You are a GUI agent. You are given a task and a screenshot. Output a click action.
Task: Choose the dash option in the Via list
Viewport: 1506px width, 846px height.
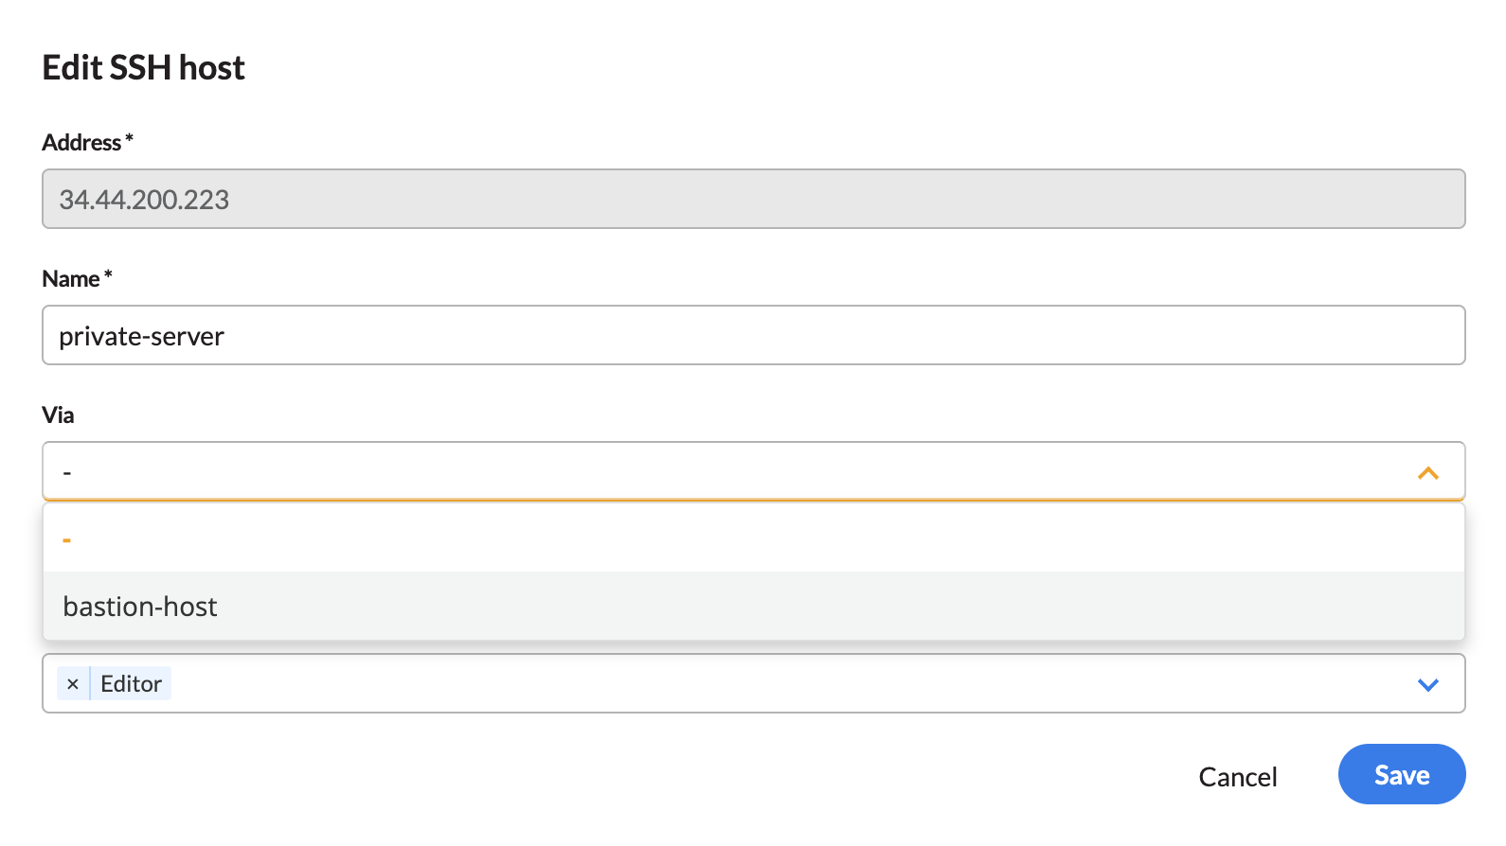(67, 539)
